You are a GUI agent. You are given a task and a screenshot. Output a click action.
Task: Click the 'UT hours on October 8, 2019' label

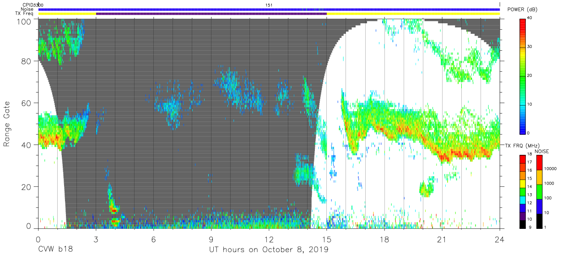point(268,250)
